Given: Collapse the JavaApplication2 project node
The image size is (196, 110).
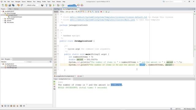Looking at the screenshot, I should click(x=1, y=11).
